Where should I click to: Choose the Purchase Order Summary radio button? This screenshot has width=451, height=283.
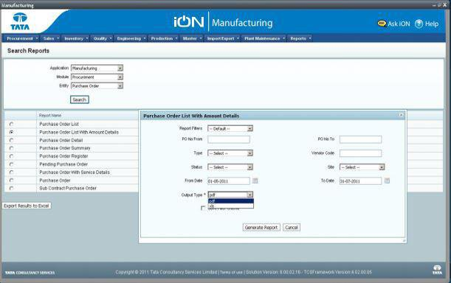tap(12, 148)
